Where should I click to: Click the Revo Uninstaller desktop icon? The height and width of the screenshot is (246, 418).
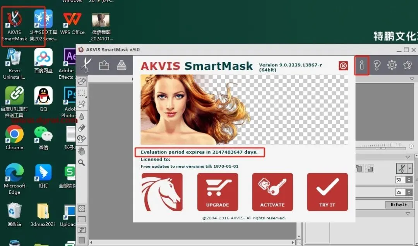(14, 64)
